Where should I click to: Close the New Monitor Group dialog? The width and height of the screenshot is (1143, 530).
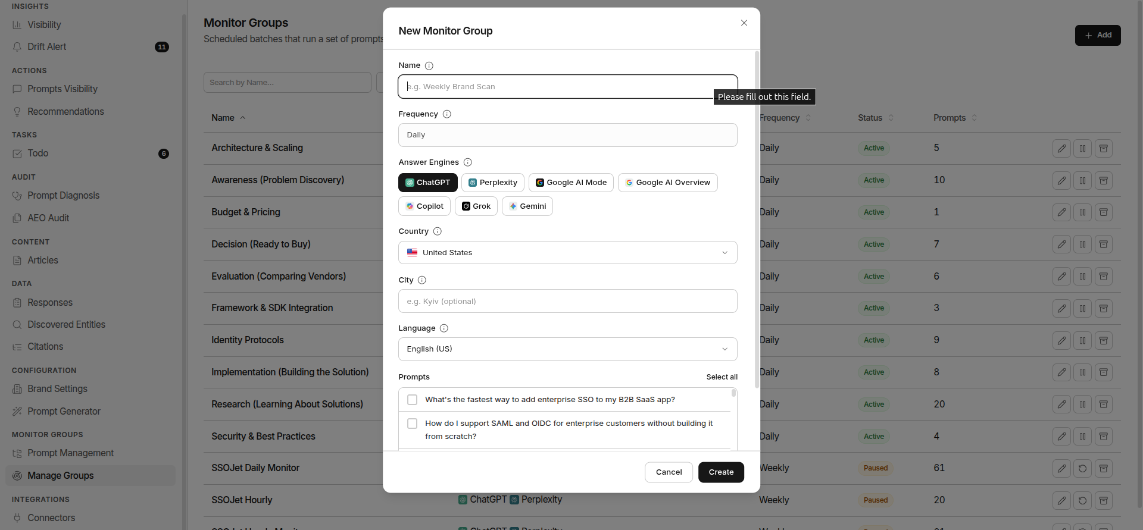click(744, 23)
